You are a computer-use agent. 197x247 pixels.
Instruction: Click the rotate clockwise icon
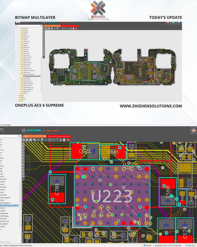pos(57,140)
